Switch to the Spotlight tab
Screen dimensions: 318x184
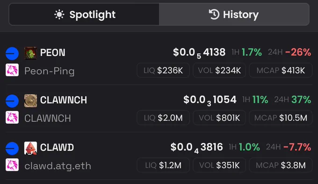pyautogui.click(x=84, y=15)
